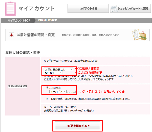Click the お届け日の確認・変更 section heading
This screenshot has width=152, height=132.
click(23, 53)
